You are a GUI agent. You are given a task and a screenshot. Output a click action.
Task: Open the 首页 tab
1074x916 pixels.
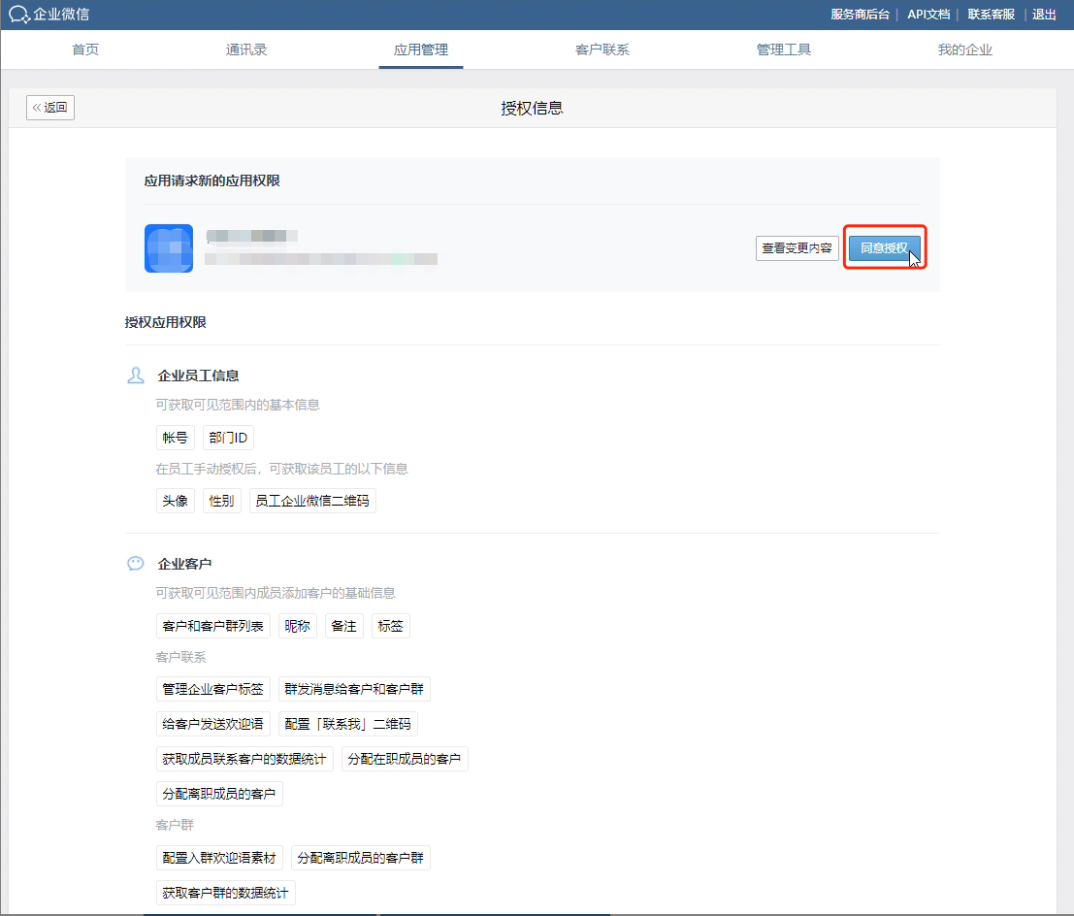(x=85, y=49)
